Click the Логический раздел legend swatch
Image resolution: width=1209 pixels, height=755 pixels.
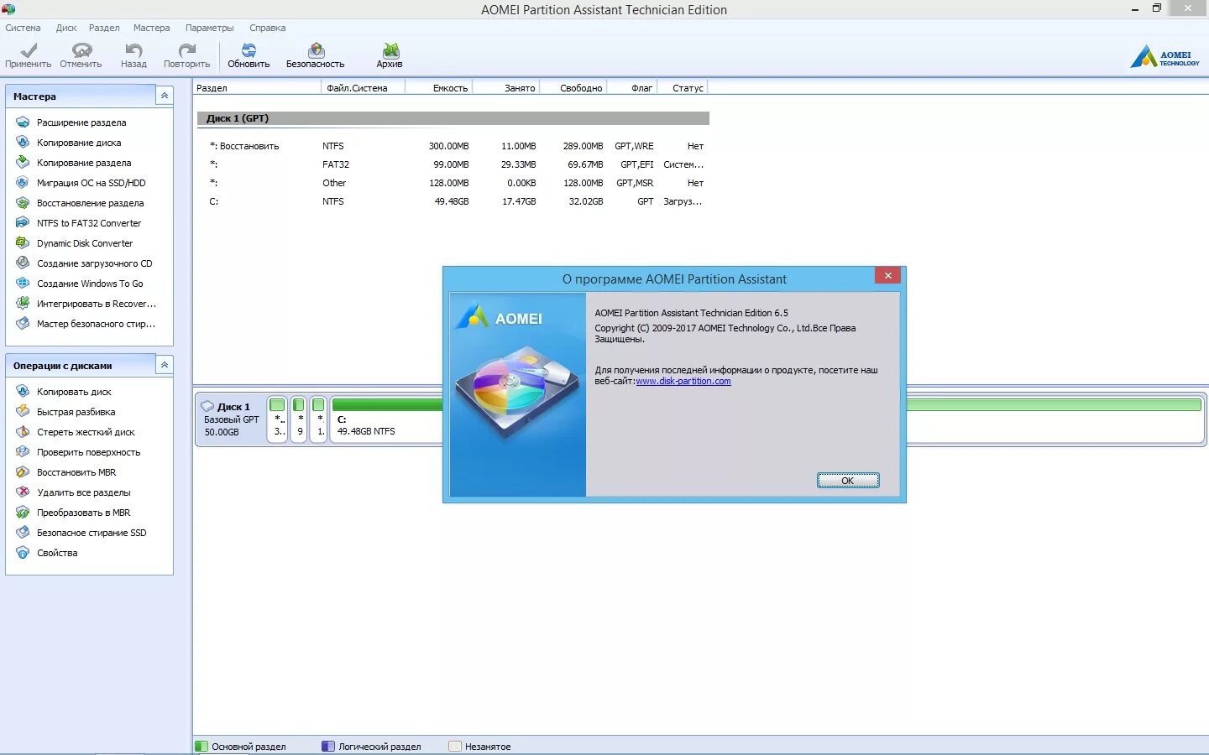coord(327,746)
